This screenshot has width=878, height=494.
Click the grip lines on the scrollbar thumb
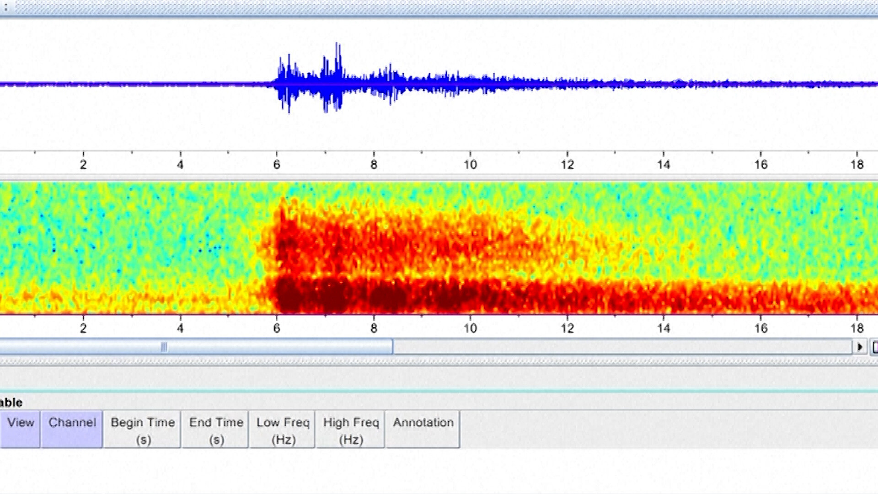(x=164, y=347)
